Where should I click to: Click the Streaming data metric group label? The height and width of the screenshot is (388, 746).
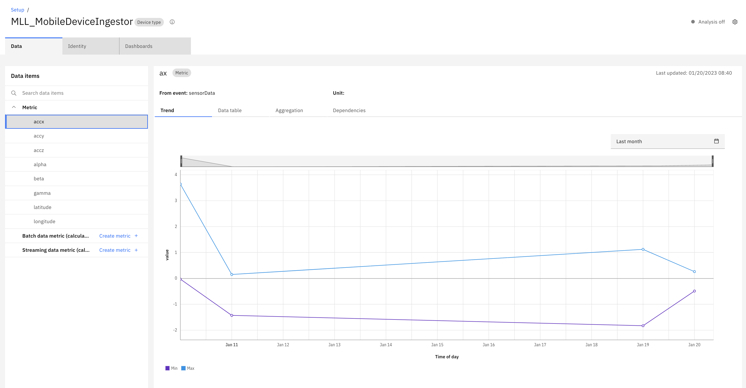click(x=56, y=250)
